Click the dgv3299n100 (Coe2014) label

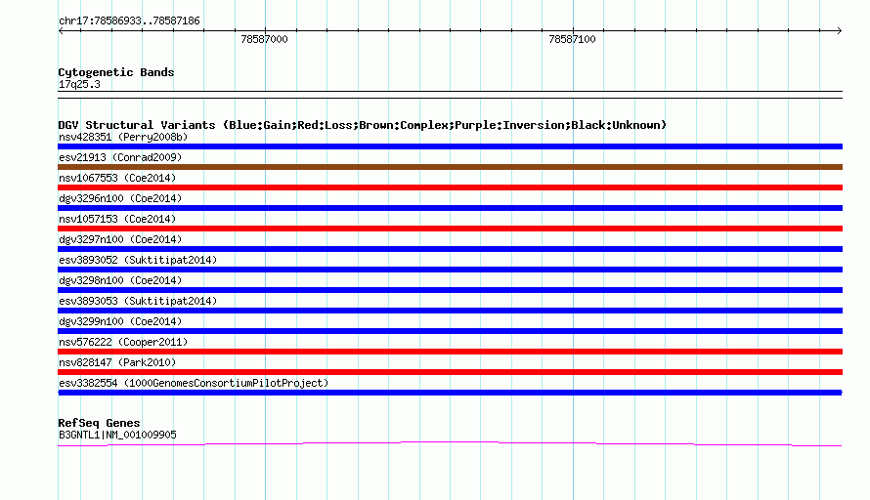pyautogui.click(x=120, y=321)
